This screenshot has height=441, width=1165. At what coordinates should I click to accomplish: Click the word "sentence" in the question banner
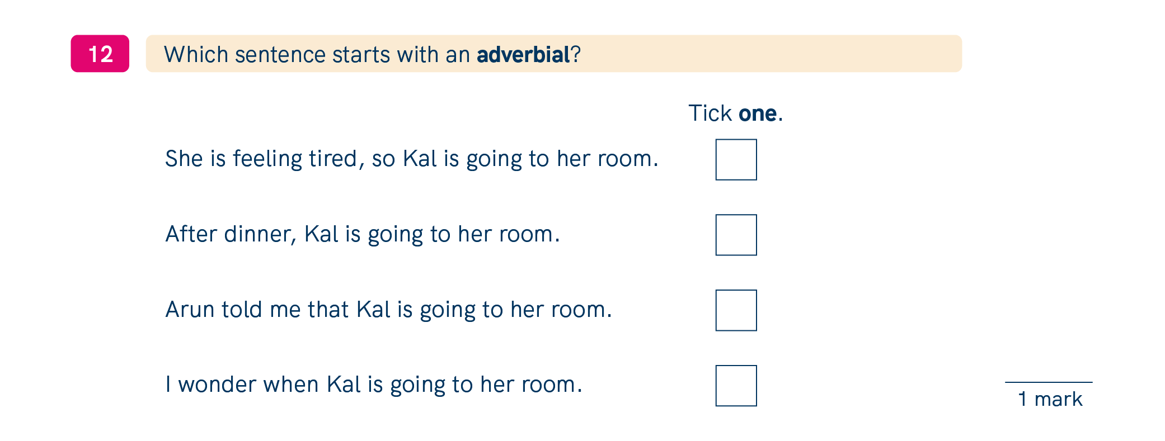[280, 55]
